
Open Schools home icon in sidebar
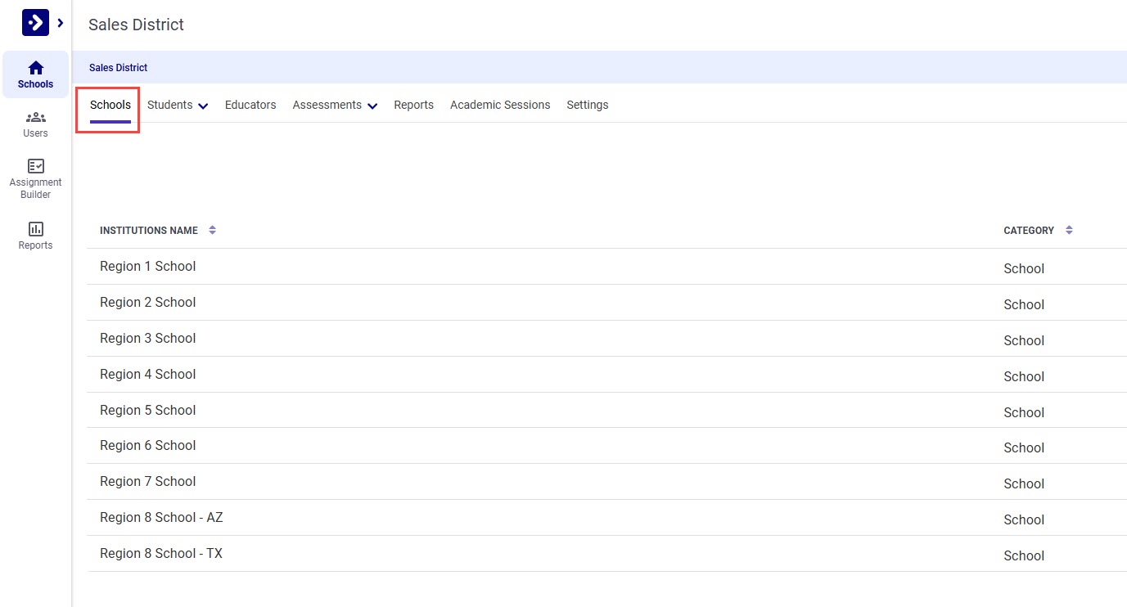pyautogui.click(x=35, y=69)
